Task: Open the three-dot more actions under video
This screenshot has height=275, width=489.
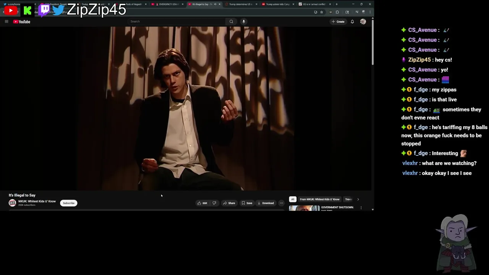Action: pos(282,203)
